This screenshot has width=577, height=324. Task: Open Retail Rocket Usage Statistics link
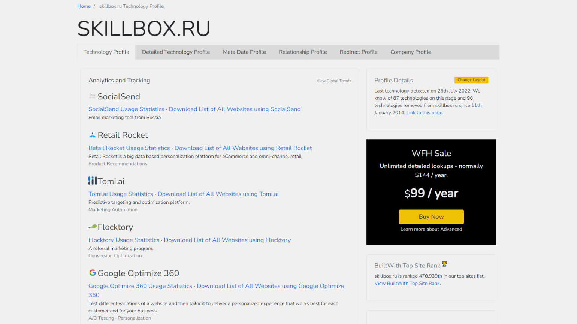pos(129,148)
